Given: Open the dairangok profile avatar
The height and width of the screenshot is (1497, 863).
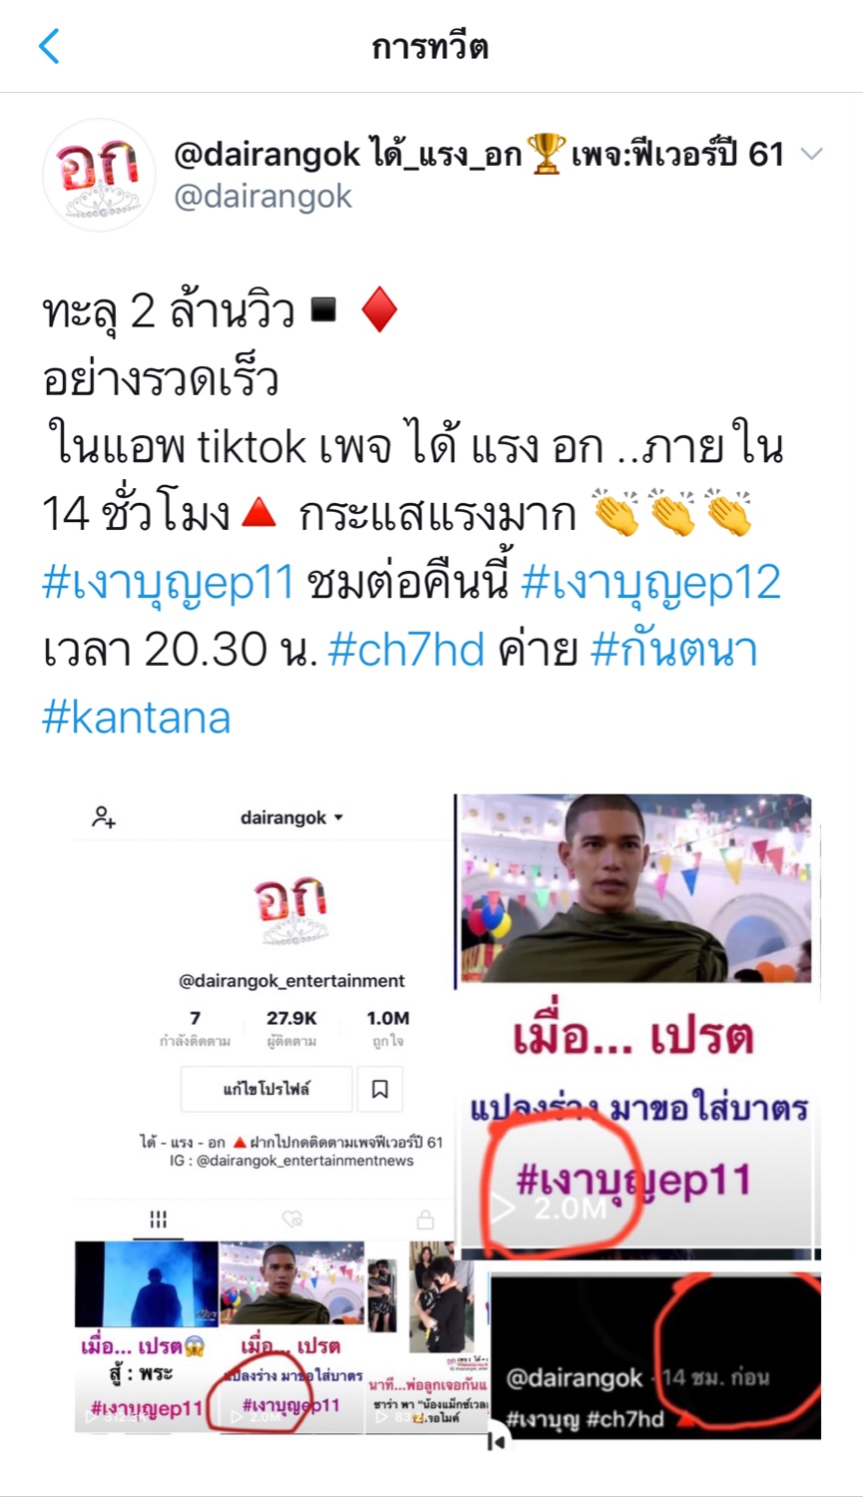Looking at the screenshot, I should 99,175.
